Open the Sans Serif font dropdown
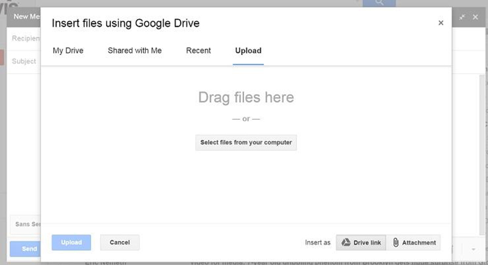This screenshot has width=488, height=265. (x=24, y=224)
